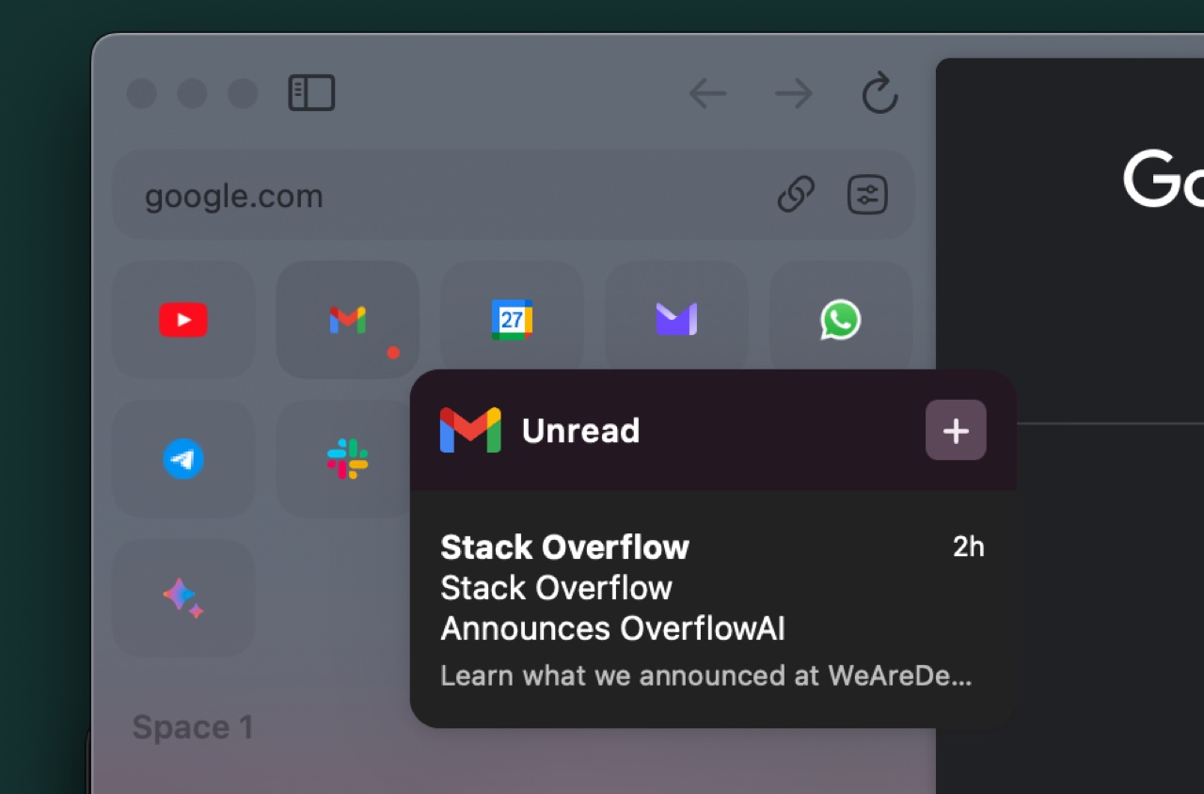Click the Google logo on the page

point(1164,179)
